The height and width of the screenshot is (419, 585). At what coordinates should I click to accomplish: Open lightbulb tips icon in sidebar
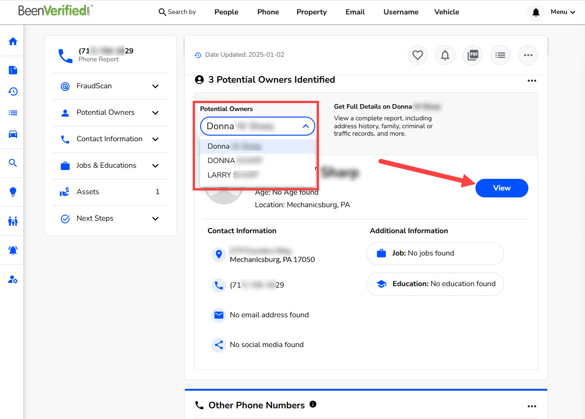pos(13,191)
